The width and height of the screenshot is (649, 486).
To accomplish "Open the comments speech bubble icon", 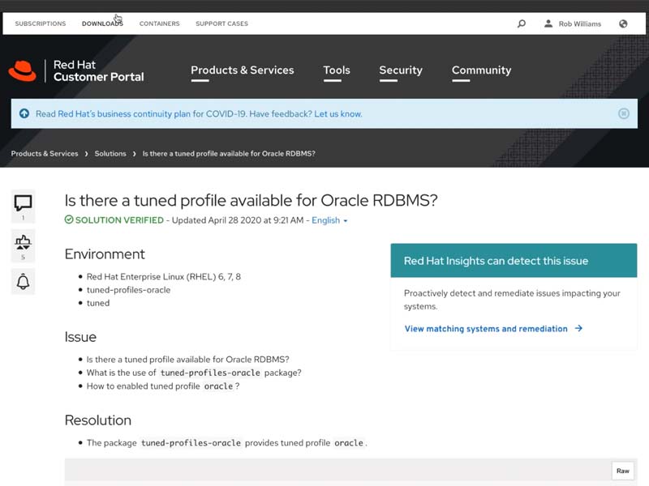I will [x=24, y=203].
